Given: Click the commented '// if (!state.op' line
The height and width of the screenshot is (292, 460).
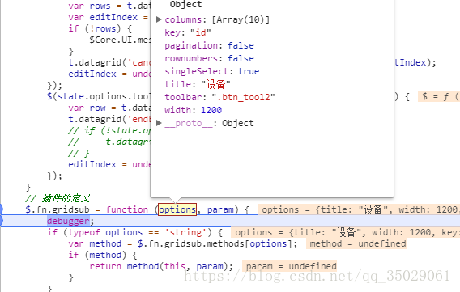Looking at the screenshot, I should 109,130.
